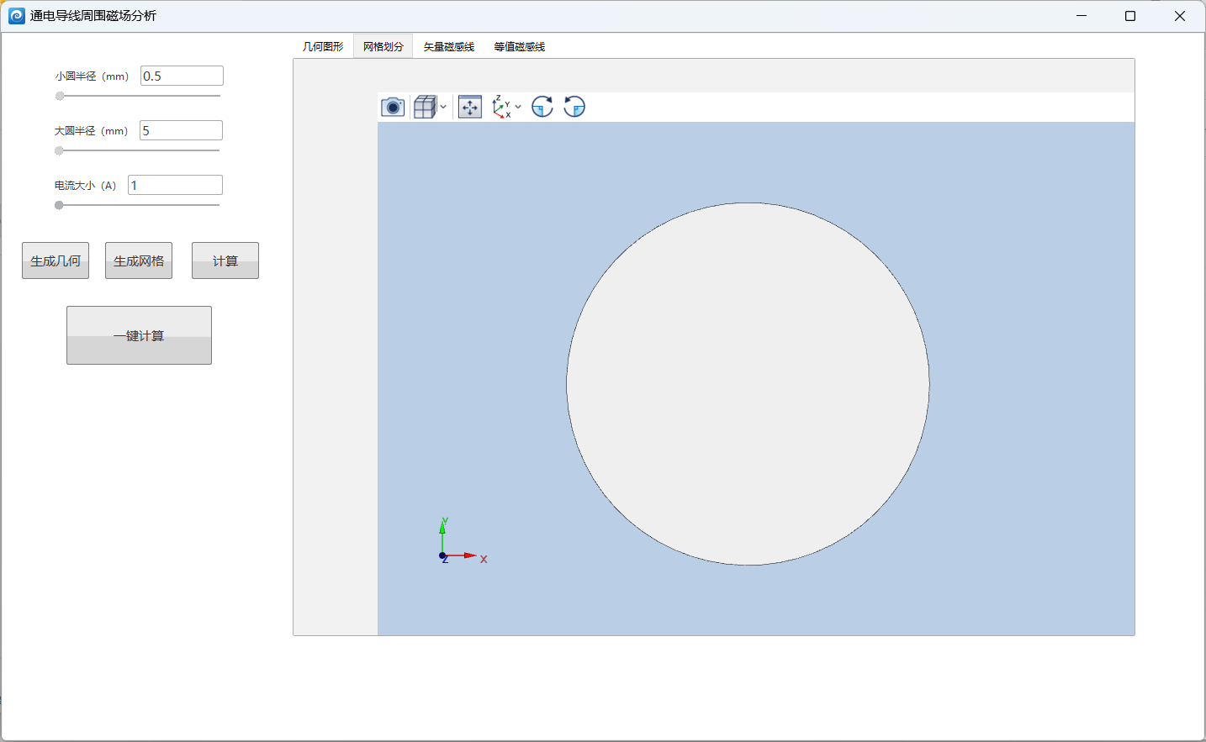1206x742 pixels.
Task: Select the 网格划分 tab
Action: pos(383,47)
